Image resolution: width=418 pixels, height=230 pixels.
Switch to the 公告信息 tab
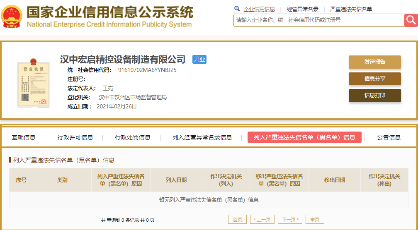(x=389, y=137)
